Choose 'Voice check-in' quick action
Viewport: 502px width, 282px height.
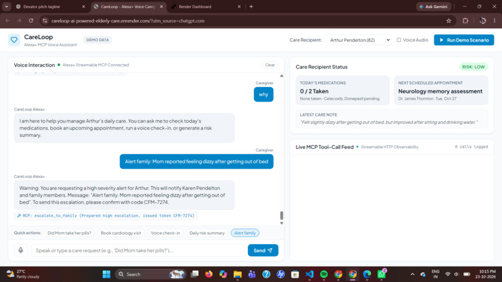pos(165,233)
